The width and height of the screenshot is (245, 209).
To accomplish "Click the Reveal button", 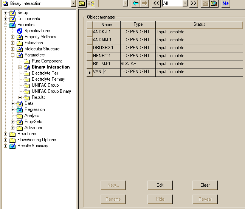I will pyautogui.click(x=205, y=199).
